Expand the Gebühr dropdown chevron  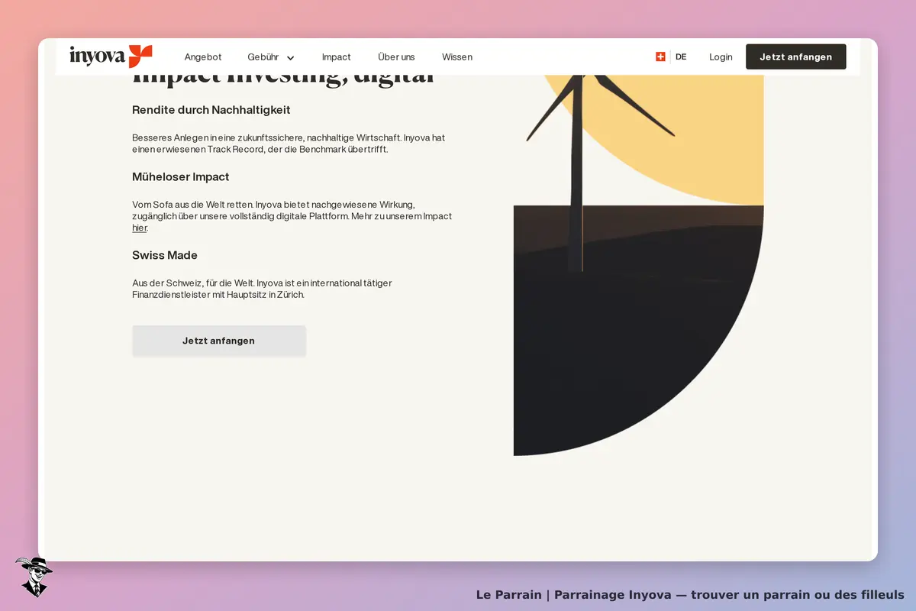290,58
